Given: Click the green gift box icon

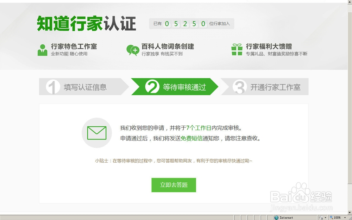Looking at the screenshot, I should coord(237,50).
